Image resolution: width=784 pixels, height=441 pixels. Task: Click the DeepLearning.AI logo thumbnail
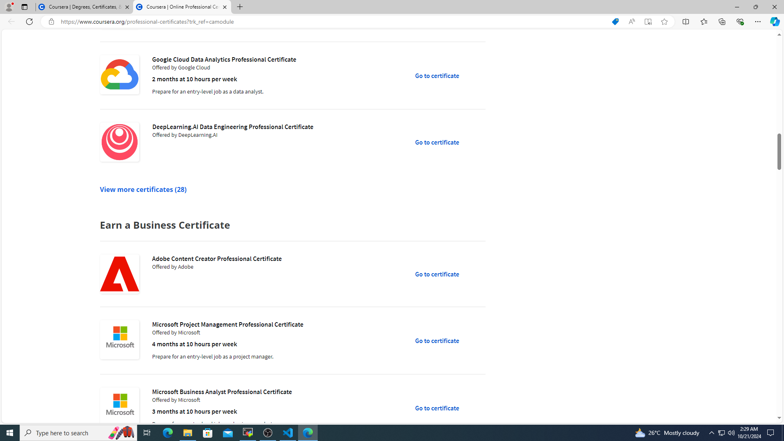(120, 142)
